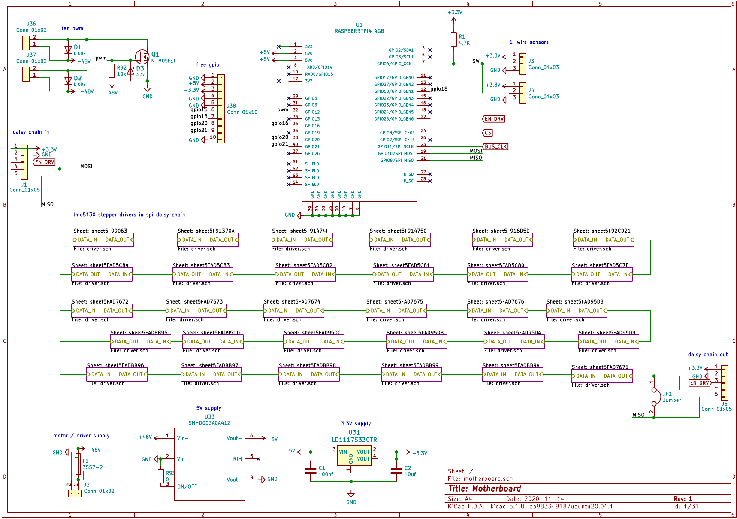Open hierarchical sheet sheet5FAD7671
The width and height of the screenshot is (737, 519).
pos(602,376)
